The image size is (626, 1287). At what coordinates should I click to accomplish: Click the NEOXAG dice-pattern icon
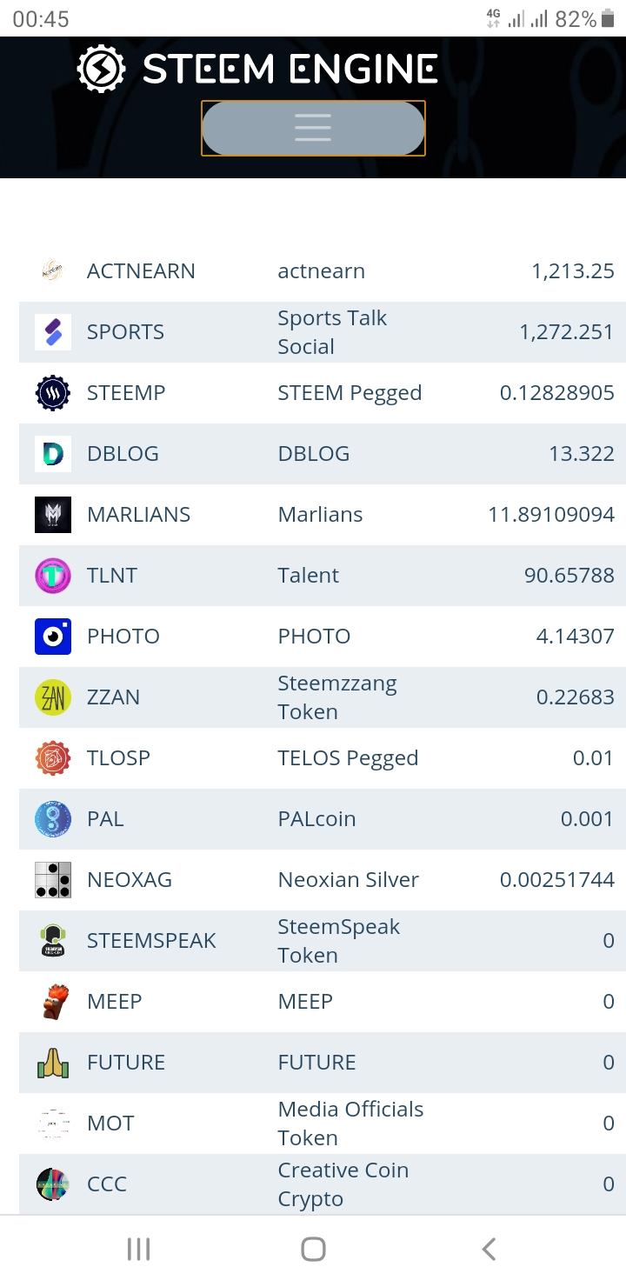pyautogui.click(x=53, y=880)
